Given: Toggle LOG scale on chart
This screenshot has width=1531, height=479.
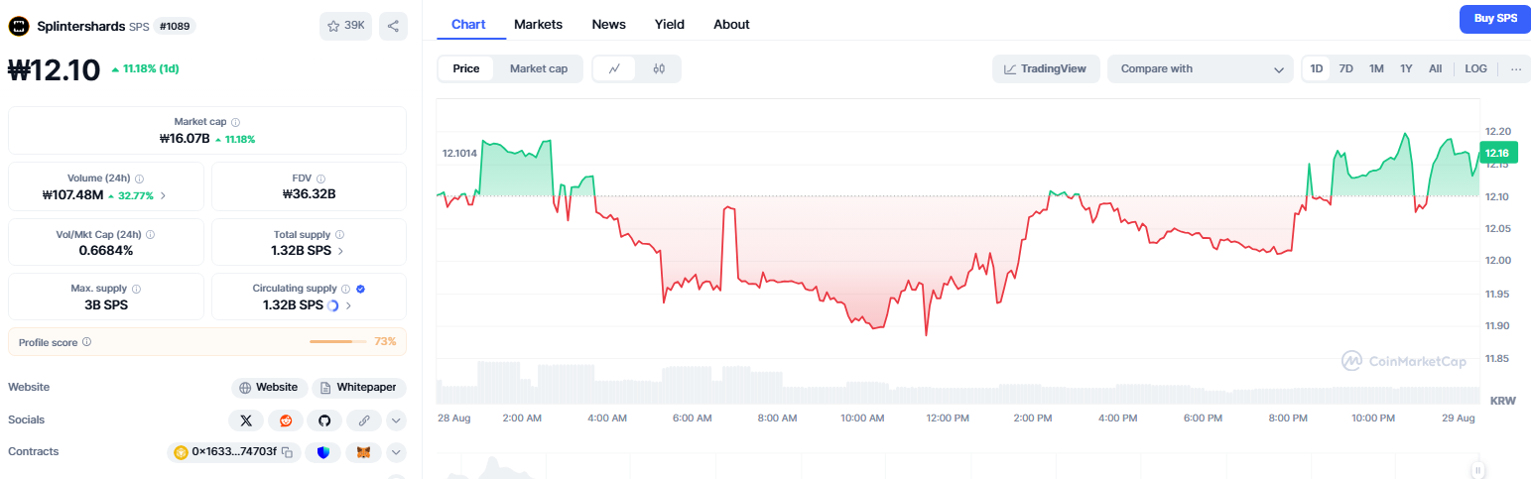Looking at the screenshot, I should tap(1476, 68).
